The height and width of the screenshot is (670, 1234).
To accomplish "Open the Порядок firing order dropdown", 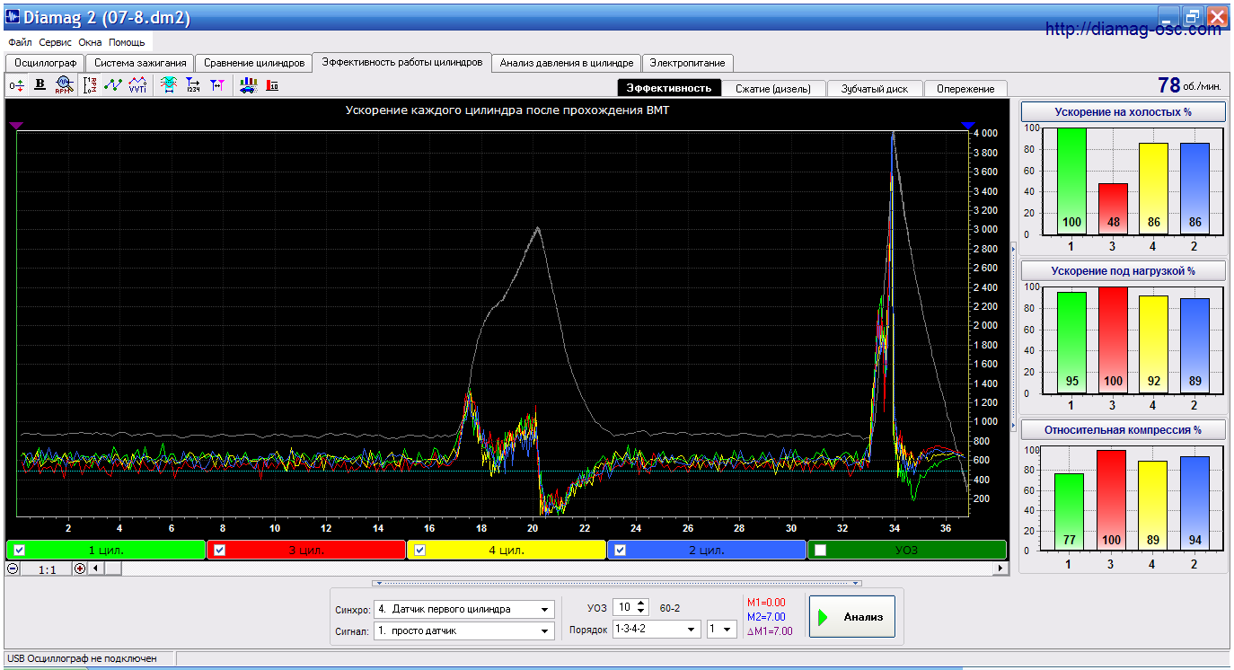I will (657, 629).
